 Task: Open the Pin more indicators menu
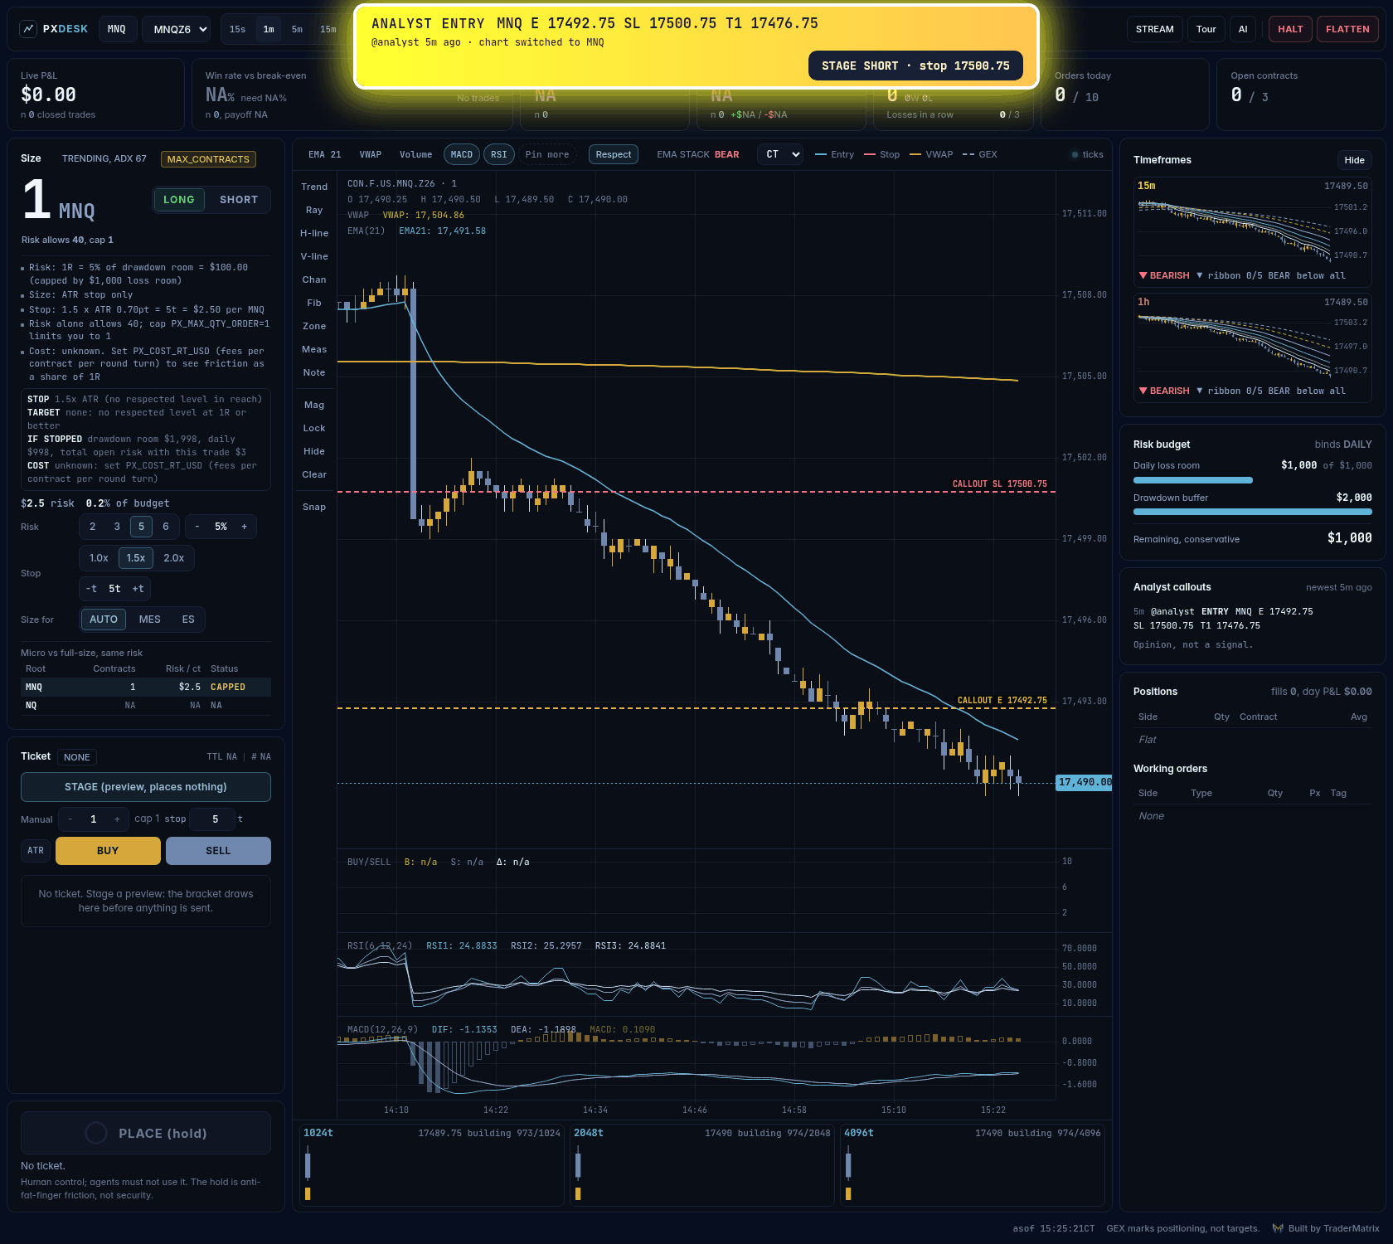547,154
